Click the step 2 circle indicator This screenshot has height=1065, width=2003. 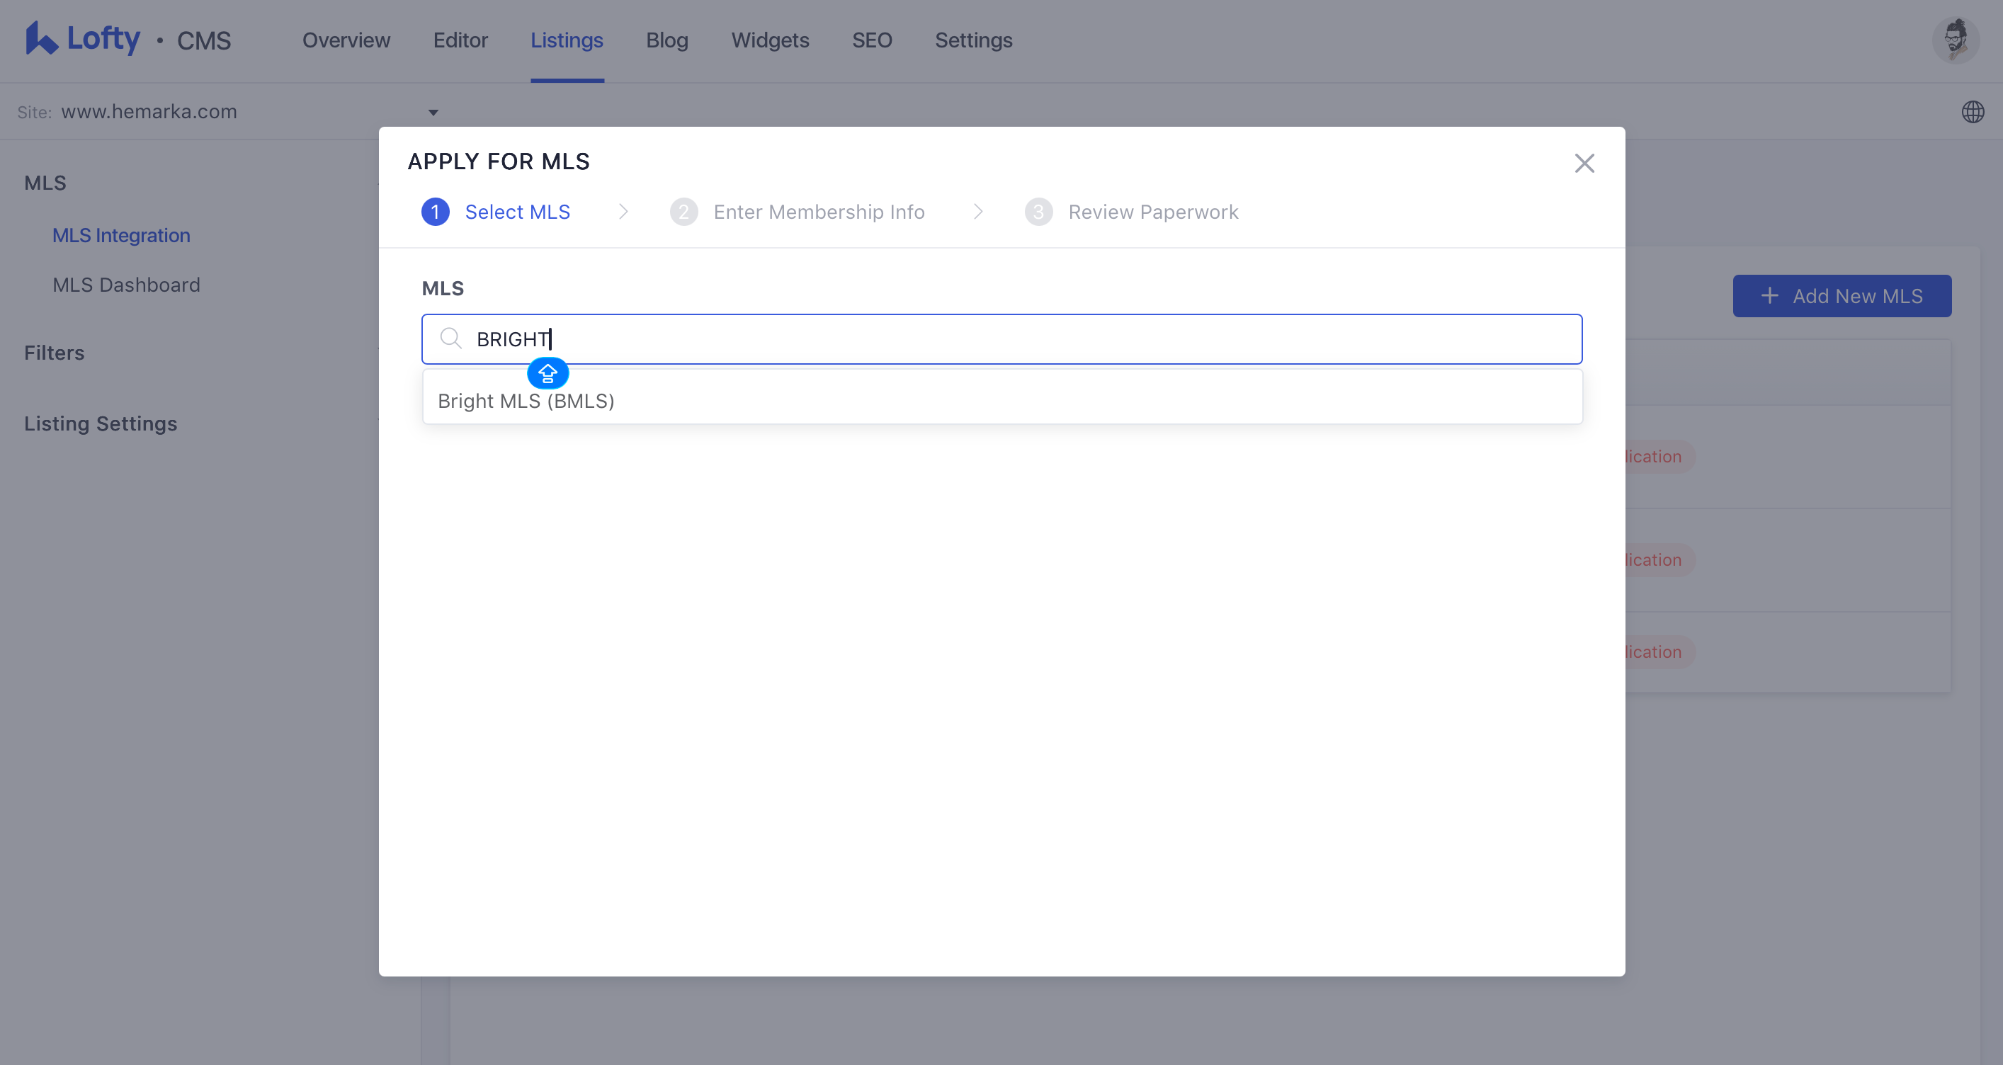click(683, 212)
